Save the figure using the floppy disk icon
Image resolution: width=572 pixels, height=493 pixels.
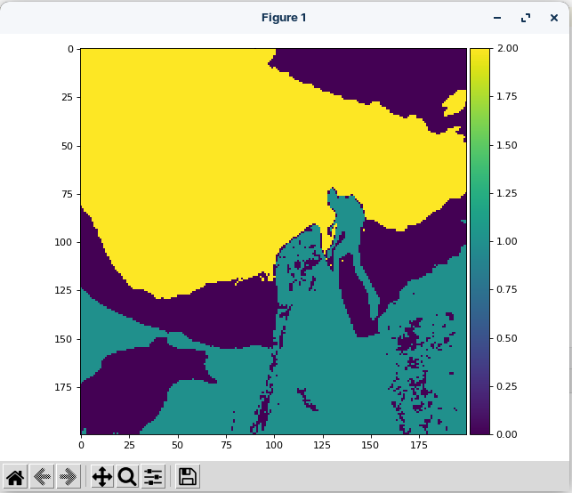tap(188, 477)
